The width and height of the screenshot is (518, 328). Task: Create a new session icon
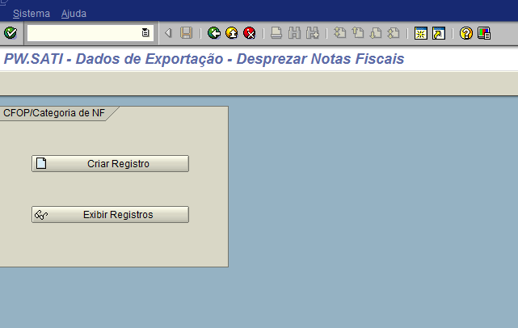tap(421, 33)
